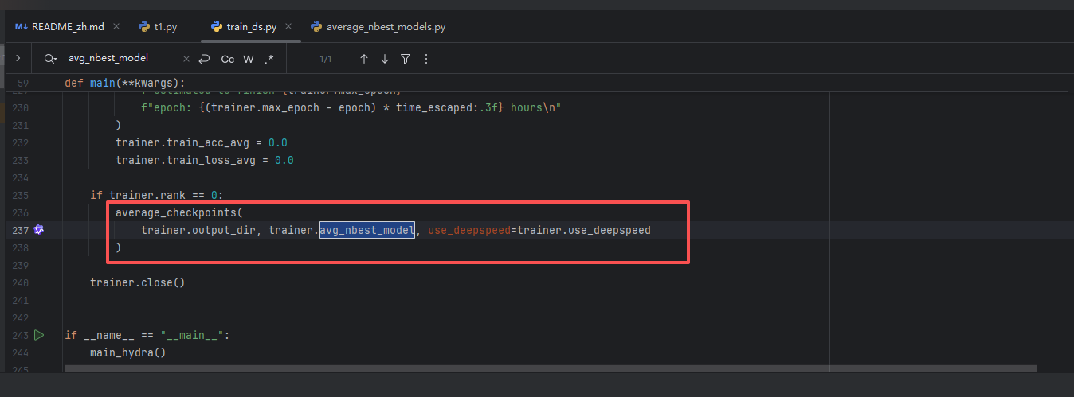Switch to the average_nbest_models.py tab

coord(385,26)
